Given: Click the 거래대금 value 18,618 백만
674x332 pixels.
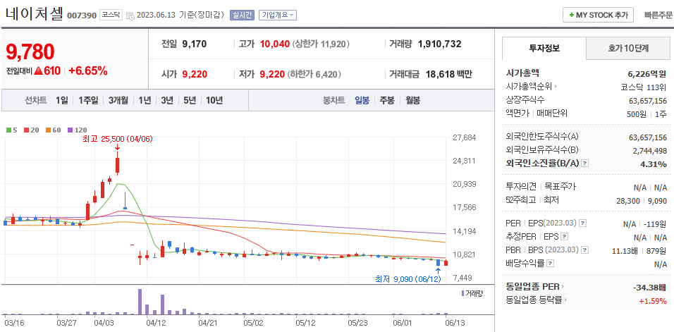Looking at the screenshot, I should point(449,74).
